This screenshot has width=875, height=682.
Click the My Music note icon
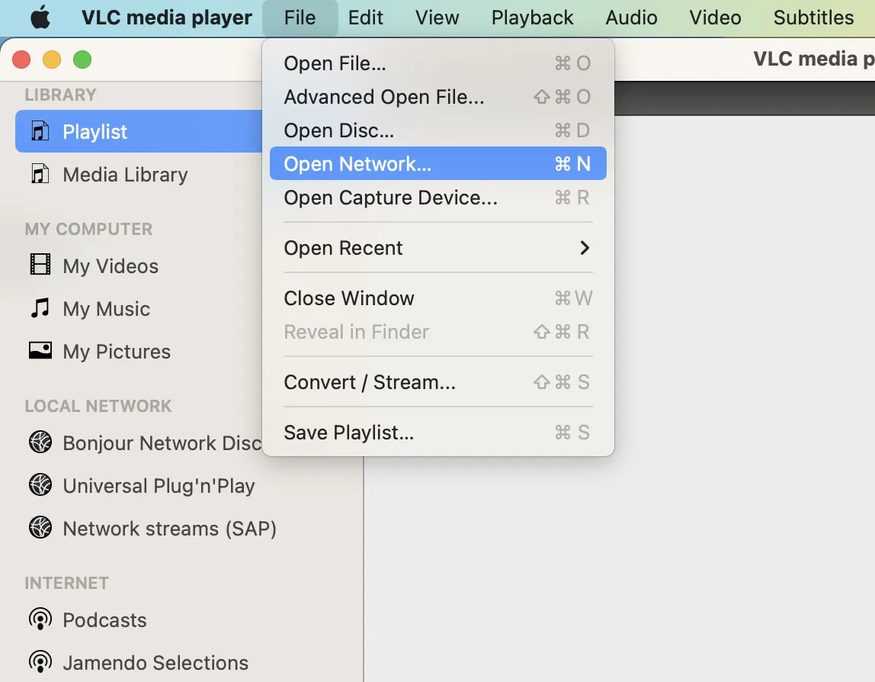coord(40,307)
